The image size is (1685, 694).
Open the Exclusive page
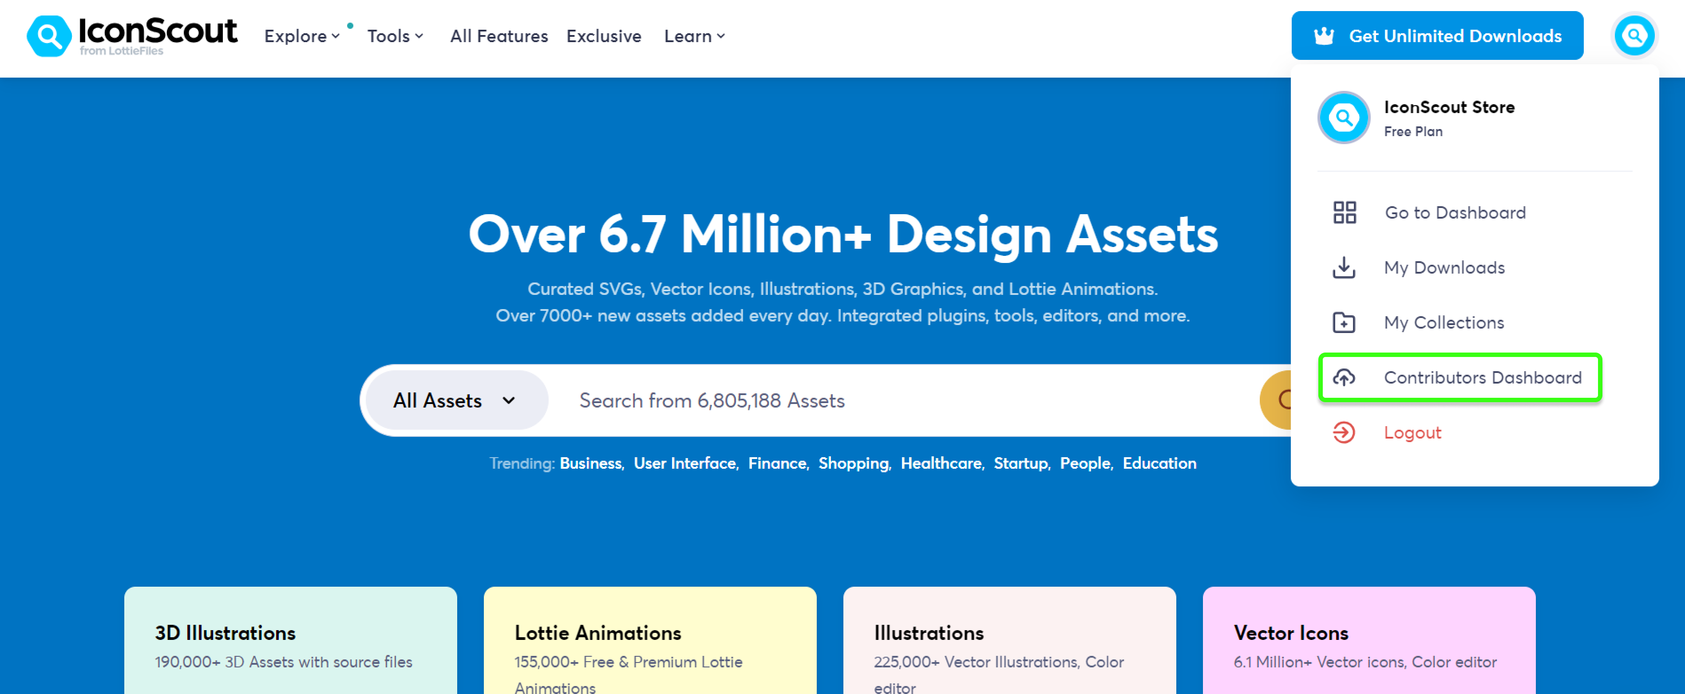click(x=603, y=36)
